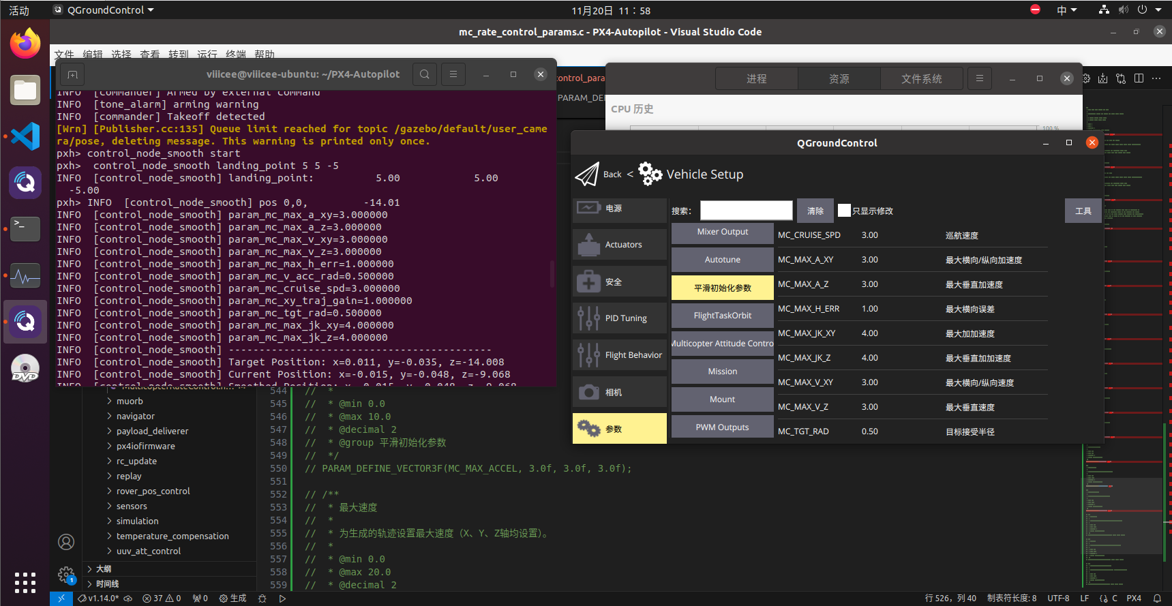The width and height of the screenshot is (1172, 606).
Task: Add a new terminal tab
Action: (73, 74)
